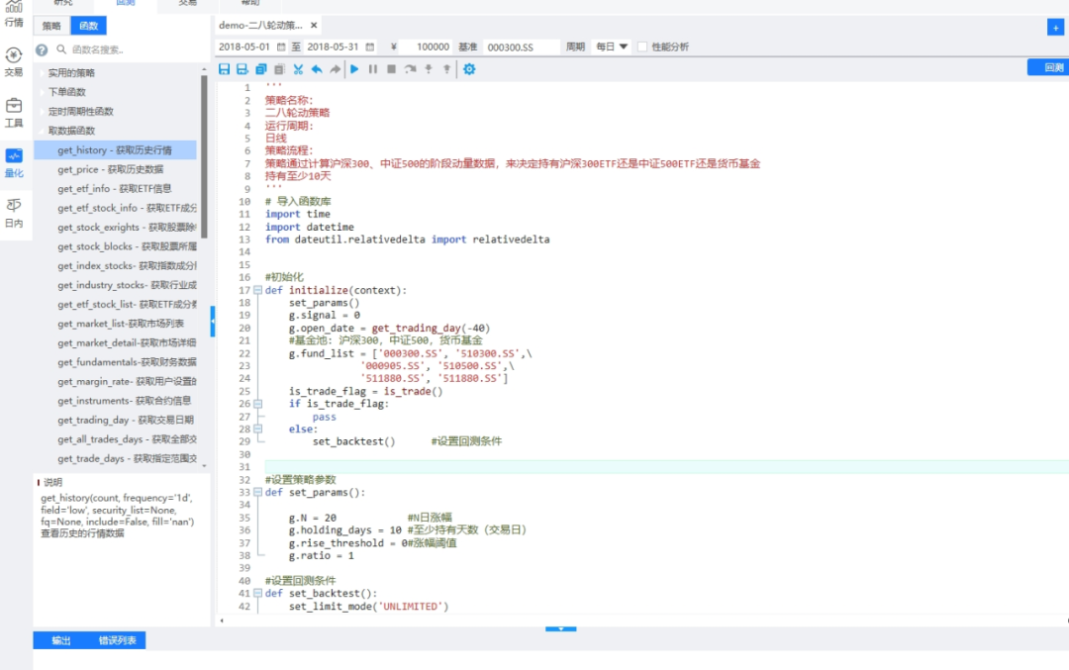Toggle code fold at def initialize line

(x=257, y=290)
